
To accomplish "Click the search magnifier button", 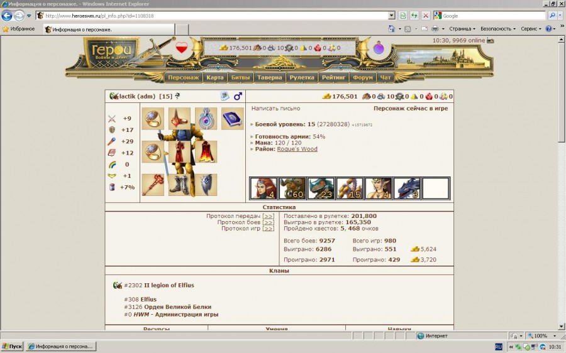I will coord(552,16).
